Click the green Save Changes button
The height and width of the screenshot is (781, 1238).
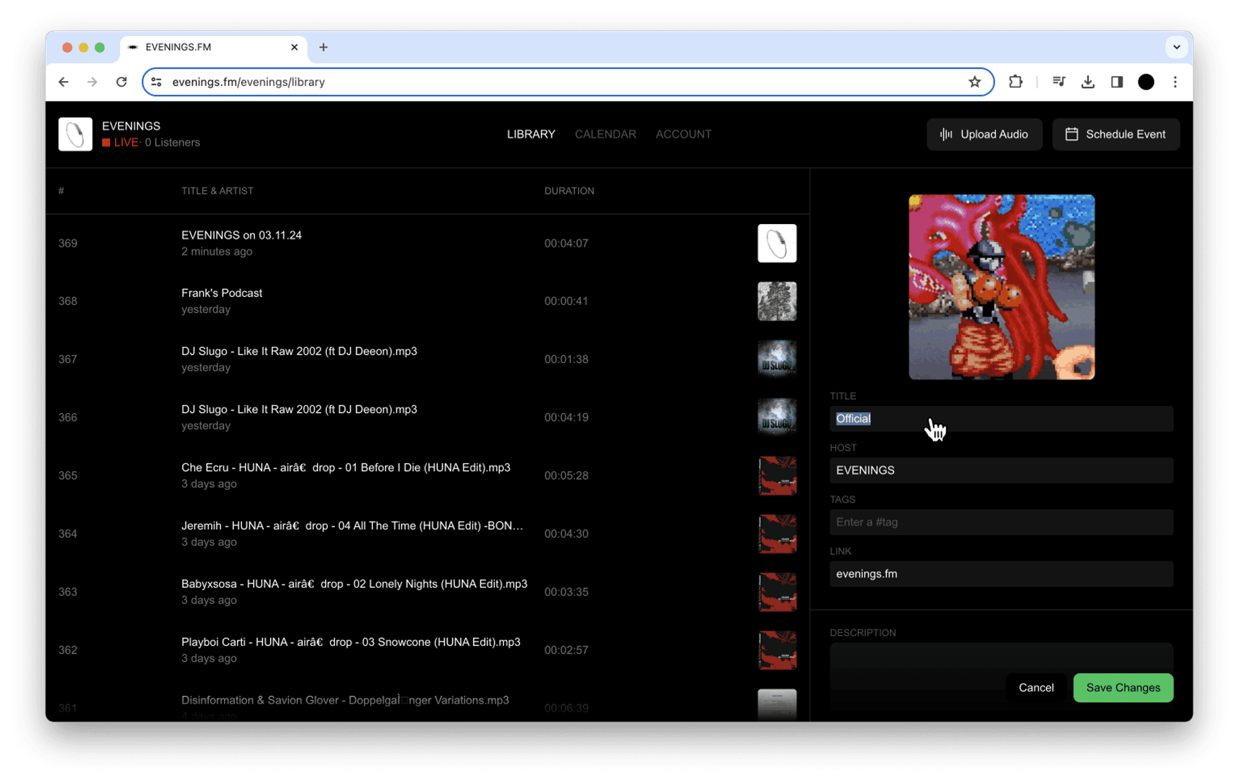click(x=1123, y=688)
